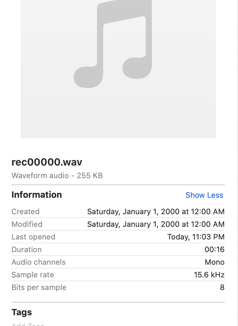238x326 pixels.
Task: Click the Today, 11:03 PM value
Action: (x=196, y=237)
